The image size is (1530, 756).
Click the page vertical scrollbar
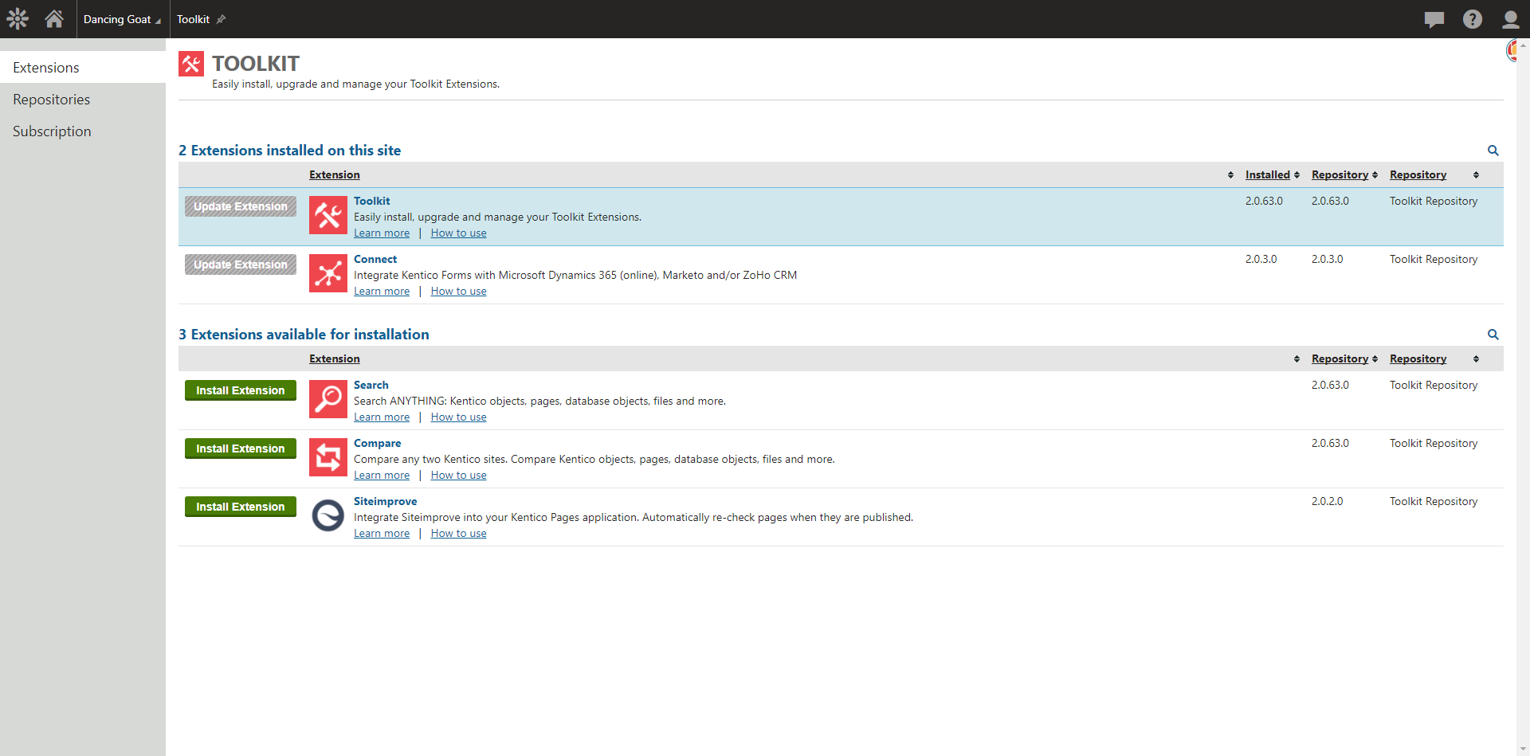pyautogui.click(x=1523, y=397)
